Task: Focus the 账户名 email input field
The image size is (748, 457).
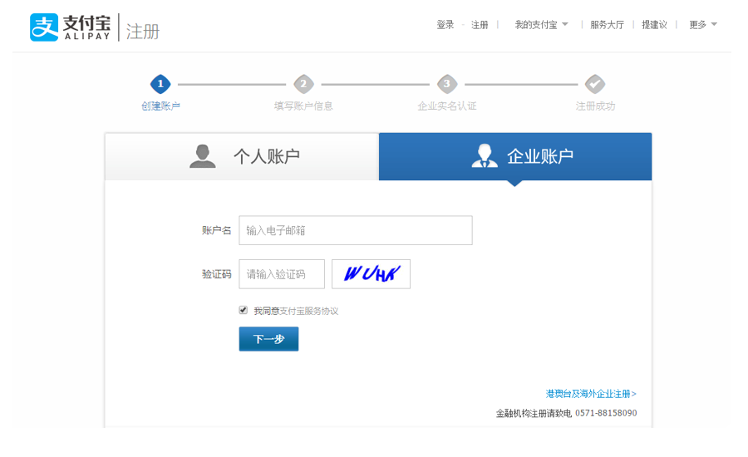Action: click(x=356, y=230)
